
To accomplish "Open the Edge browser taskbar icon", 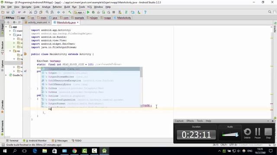I will pos(35,151).
